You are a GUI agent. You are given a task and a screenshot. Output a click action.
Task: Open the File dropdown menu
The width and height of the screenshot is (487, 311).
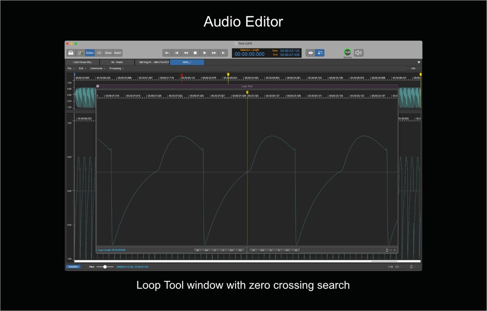click(70, 69)
